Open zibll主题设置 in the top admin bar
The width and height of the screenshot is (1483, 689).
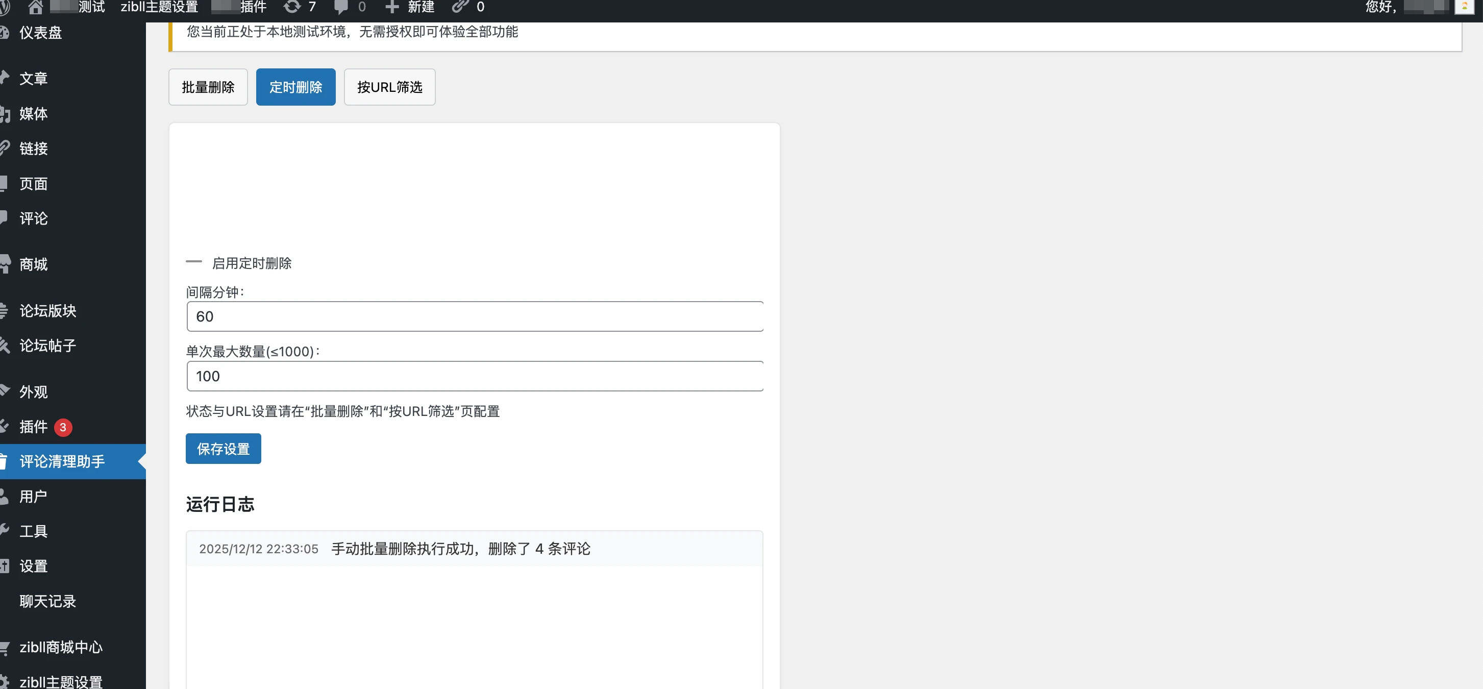click(x=159, y=7)
